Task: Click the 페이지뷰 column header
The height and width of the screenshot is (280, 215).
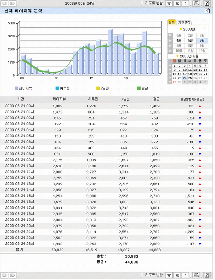Action: click(59, 99)
